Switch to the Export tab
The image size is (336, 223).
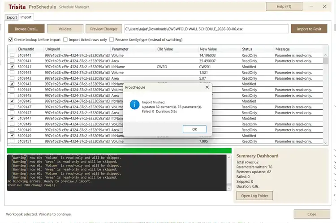(x=12, y=17)
